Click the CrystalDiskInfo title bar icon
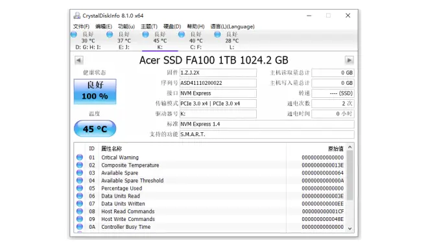The image size is (428, 245). click(x=77, y=16)
